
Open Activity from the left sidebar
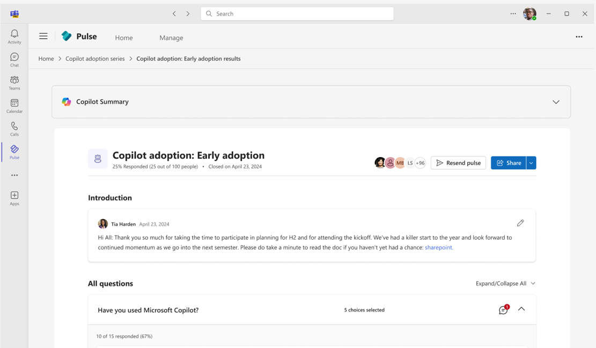pos(14,35)
